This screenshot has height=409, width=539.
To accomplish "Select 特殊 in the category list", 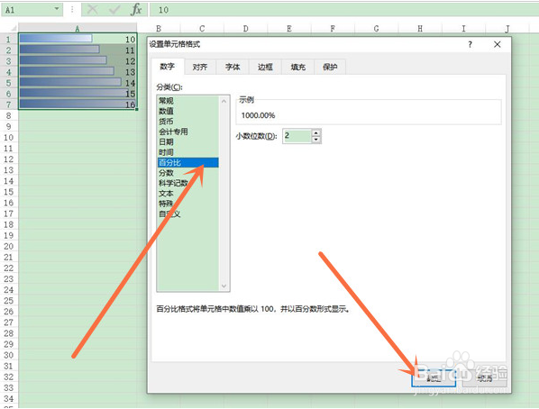I will [187, 204].
